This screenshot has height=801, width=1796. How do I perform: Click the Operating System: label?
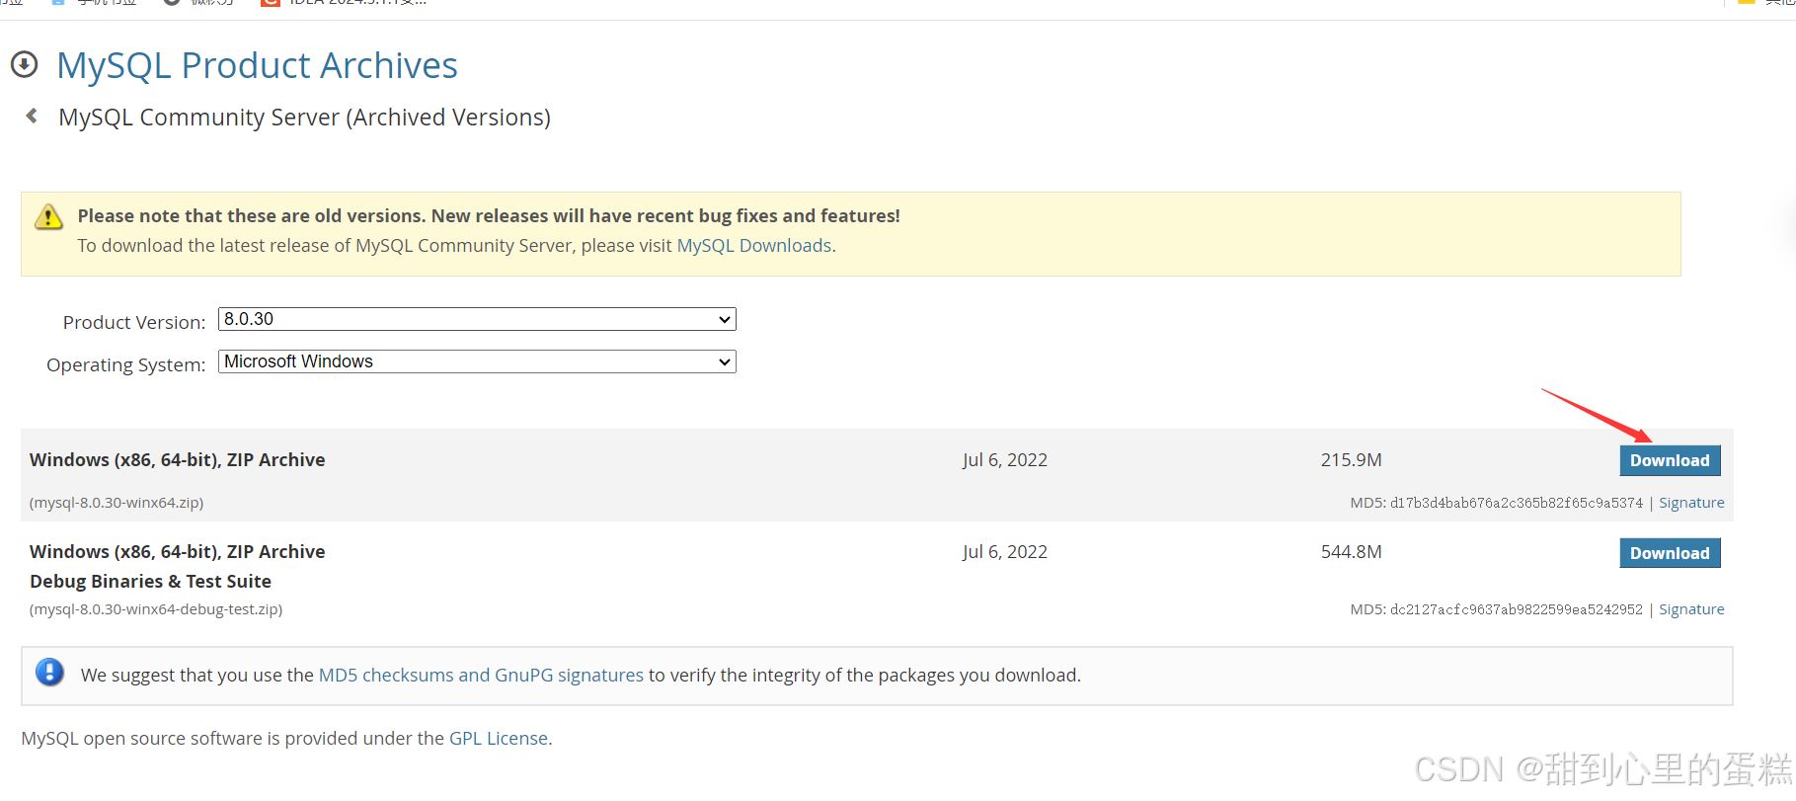126,364
